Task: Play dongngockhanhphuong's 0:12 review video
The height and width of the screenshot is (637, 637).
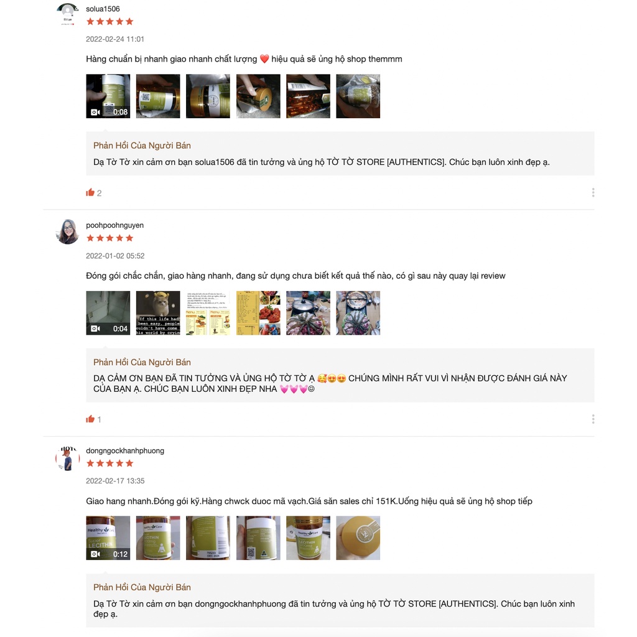Action: coord(108,538)
